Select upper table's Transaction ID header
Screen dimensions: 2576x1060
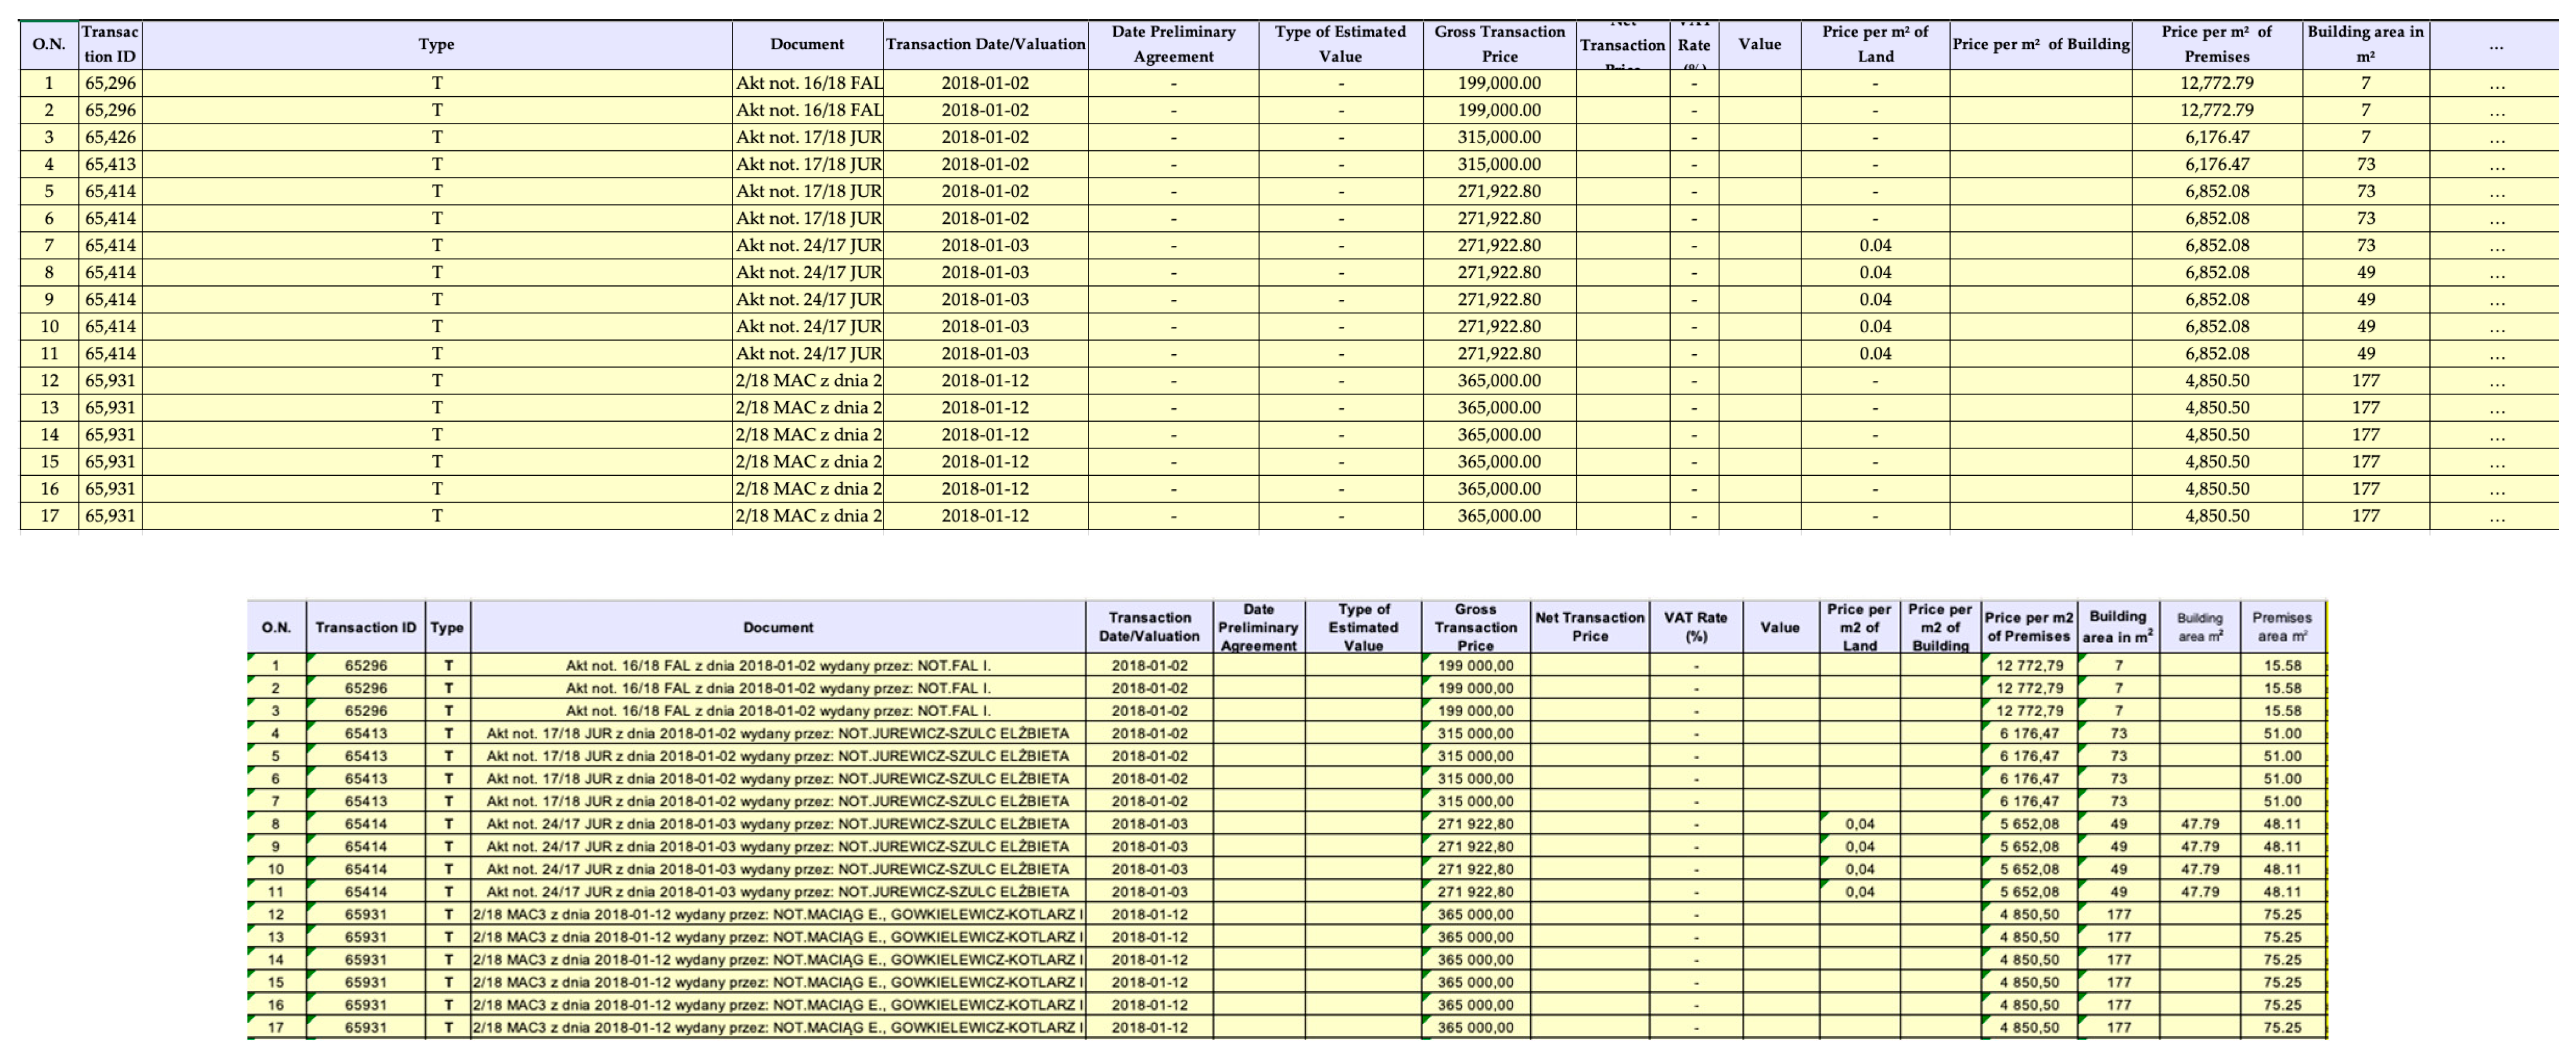pyautogui.click(x=110, y=45)
